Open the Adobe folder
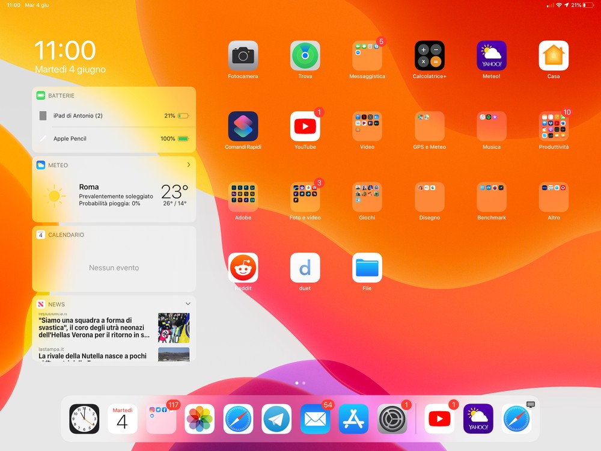601x451 pixels. (243, 197)
